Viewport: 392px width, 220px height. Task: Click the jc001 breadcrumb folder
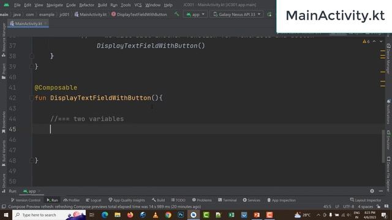[x=64, y=15]
